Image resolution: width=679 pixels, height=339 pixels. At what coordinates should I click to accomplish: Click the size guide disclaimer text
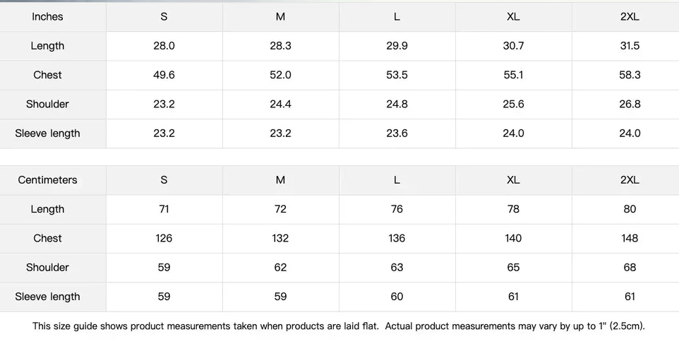339,326
